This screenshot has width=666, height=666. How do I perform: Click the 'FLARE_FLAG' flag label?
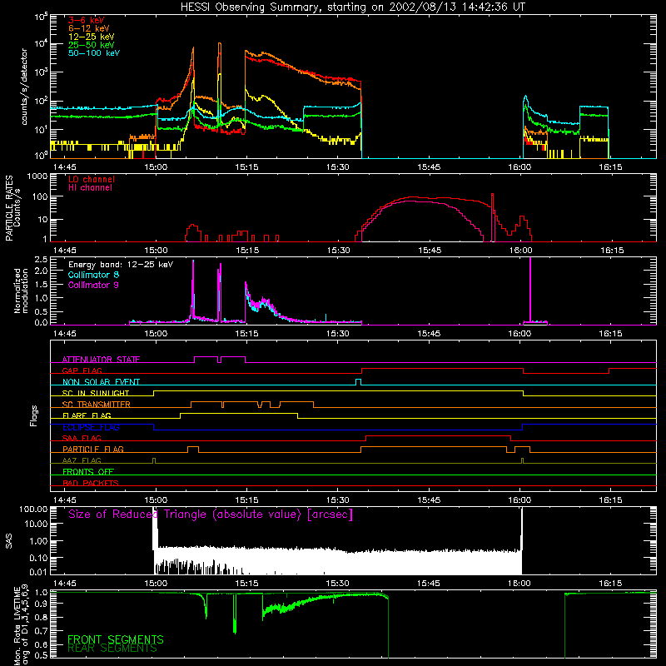tap(87, 415)
